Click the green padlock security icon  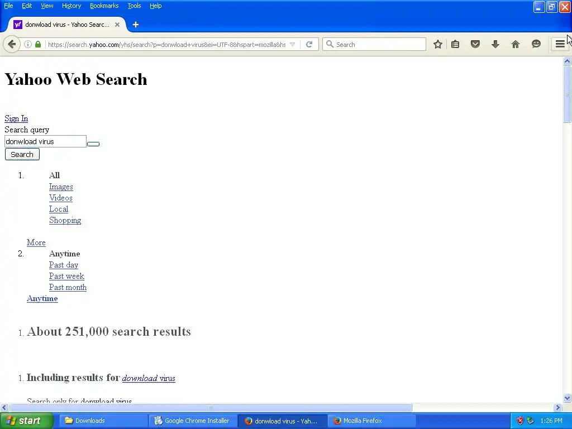(38, 45)
